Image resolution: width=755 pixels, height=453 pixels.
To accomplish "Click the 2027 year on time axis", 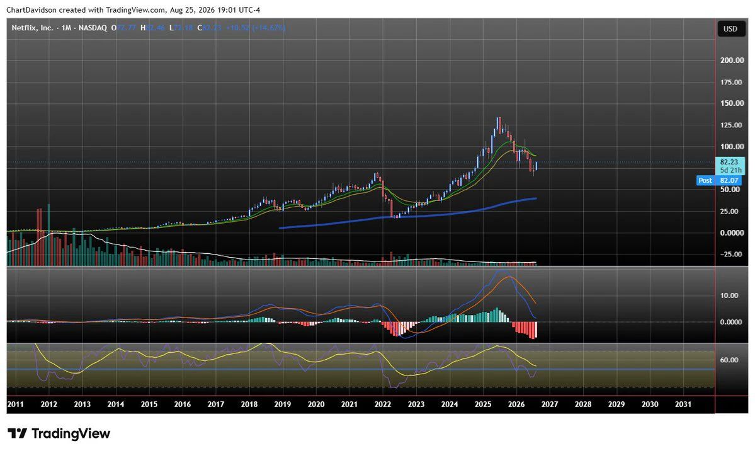I will tap(550, 404).
